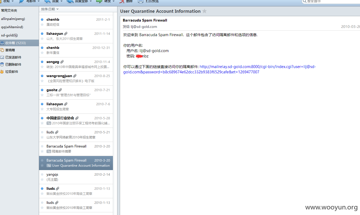360x215 pixels.
Task: Click the 打印预览 print preview label
Action: (152, 1)
